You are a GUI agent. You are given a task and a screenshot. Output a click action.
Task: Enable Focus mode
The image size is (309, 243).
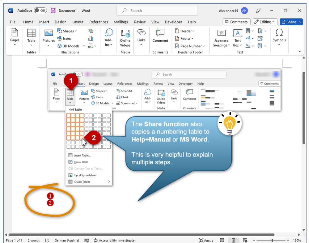(x=206, y=241)
